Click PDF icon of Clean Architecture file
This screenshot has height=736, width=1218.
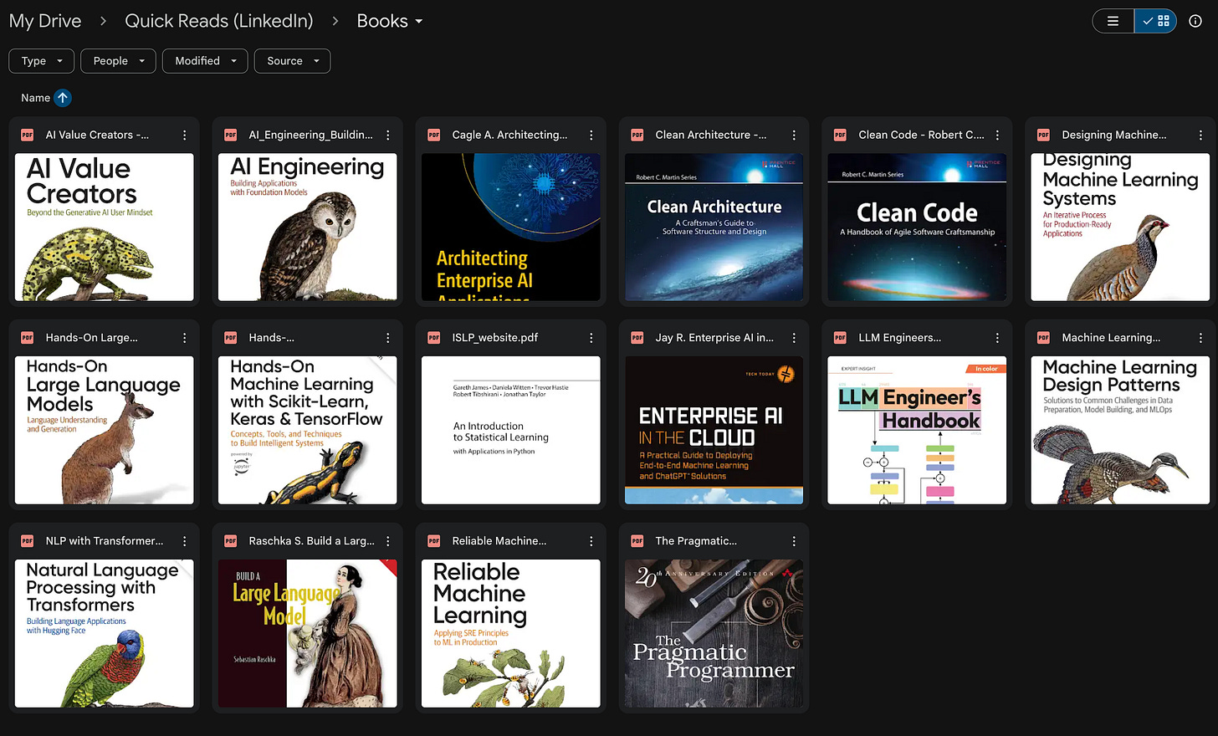click(x=637, y=135)
